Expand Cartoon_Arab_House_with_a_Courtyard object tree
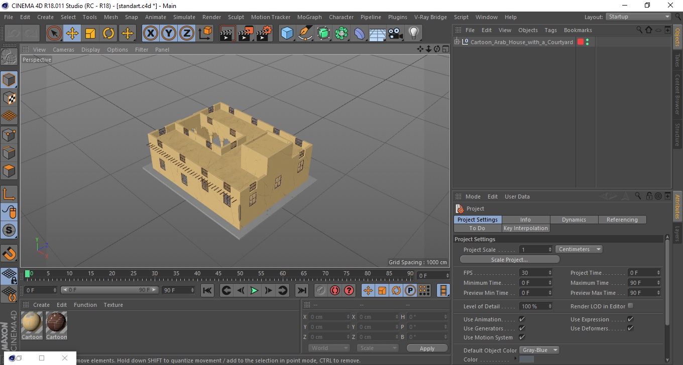This screenshot has width=683, height=365. (457, 42)
